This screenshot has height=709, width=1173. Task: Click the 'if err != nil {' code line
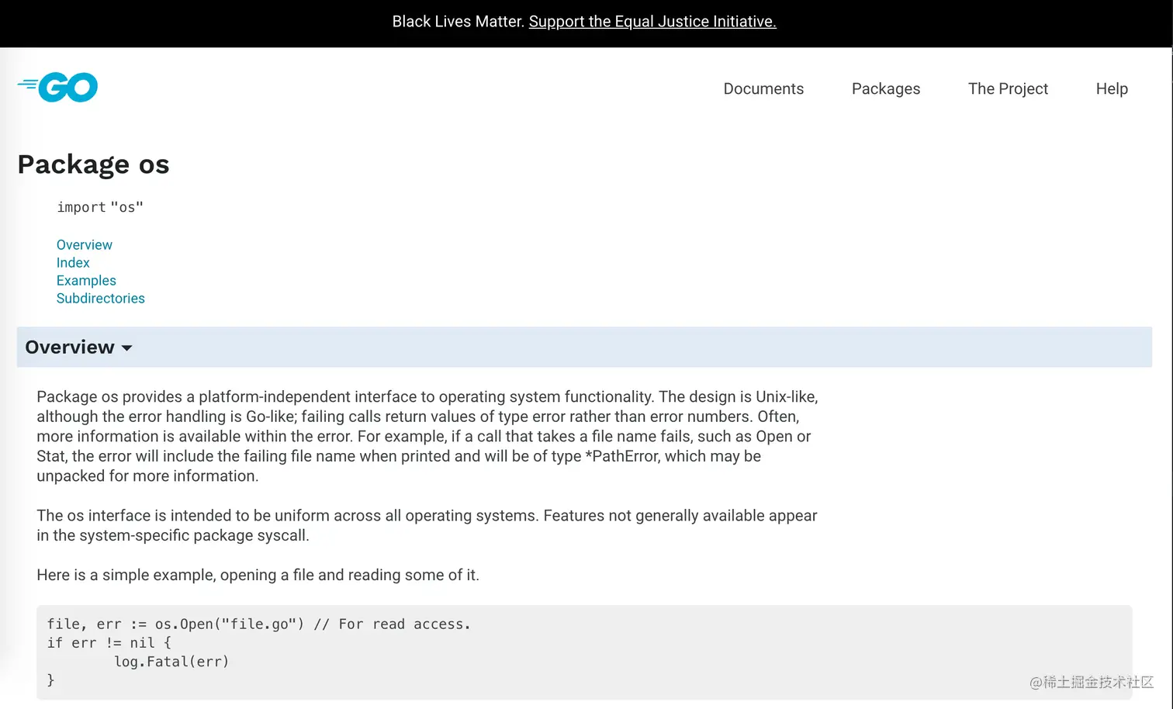[109, 642]
